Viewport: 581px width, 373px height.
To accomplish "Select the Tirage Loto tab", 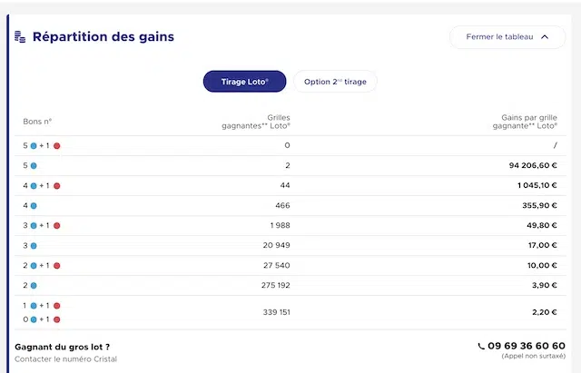I will click(244, 82).
